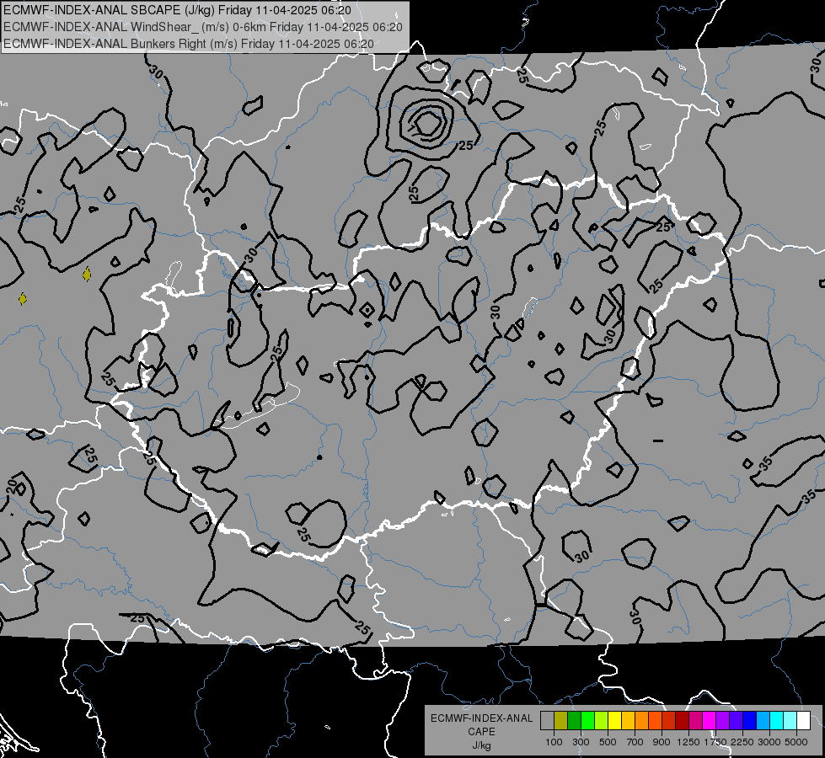Click the legend label 3000
Viewport: 825px width, 758px height.
click(x=769, y=742)
